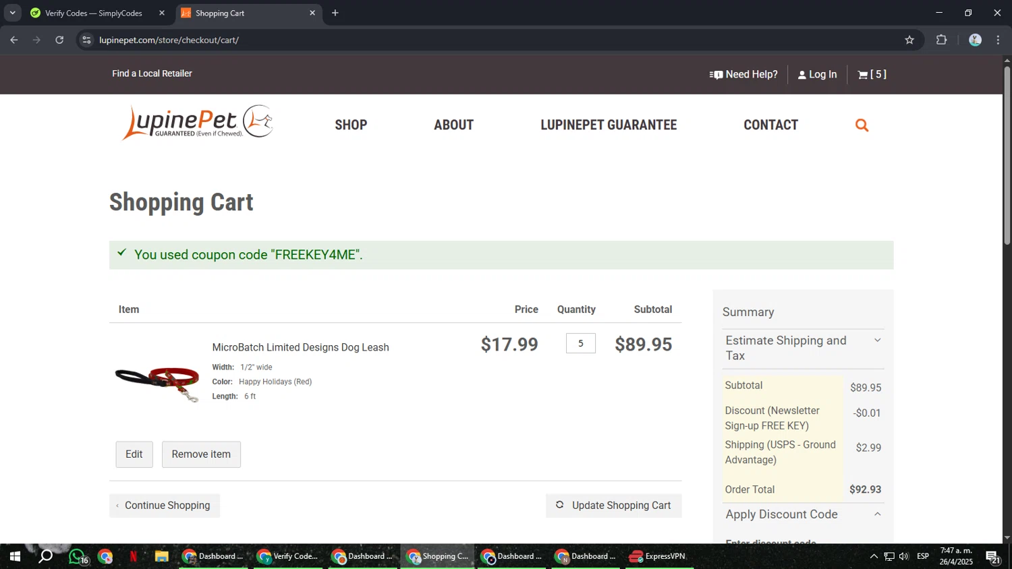
Task: Open Netflix from the taskbar
Action: (133, 556)
